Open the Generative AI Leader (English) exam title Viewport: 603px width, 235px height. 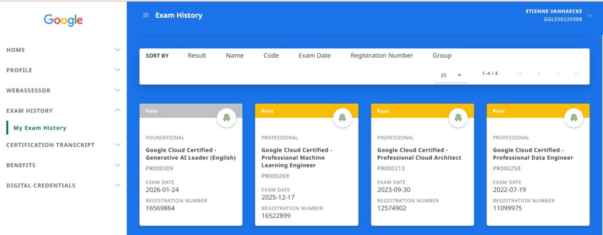tap(191, 154)
